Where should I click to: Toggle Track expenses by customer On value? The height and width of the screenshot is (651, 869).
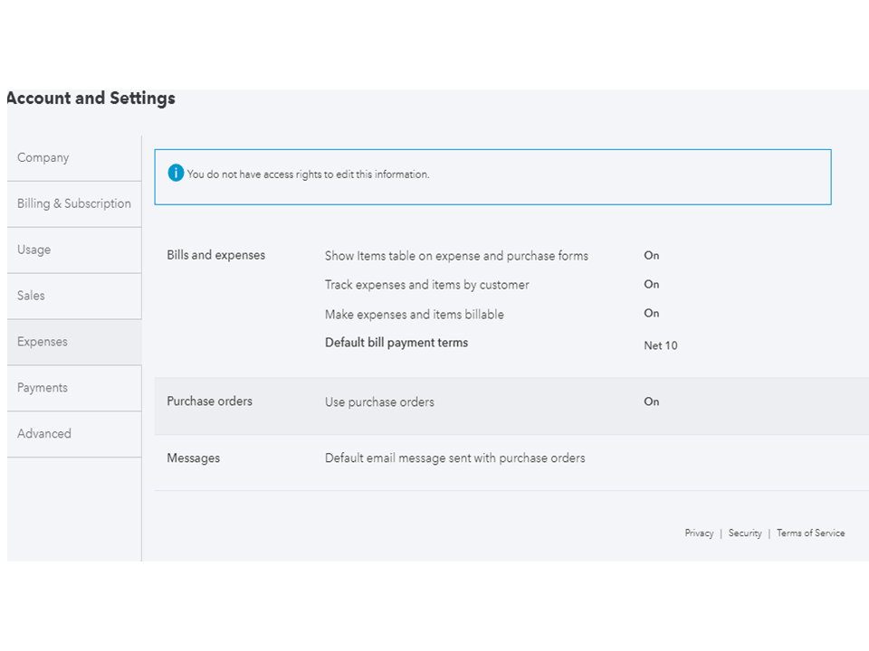[x=652, y=285]
